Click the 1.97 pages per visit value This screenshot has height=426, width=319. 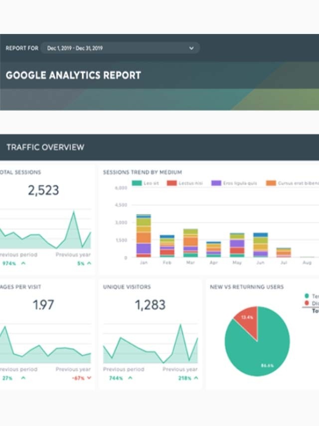pyautogui.click(x=43, y=305)
